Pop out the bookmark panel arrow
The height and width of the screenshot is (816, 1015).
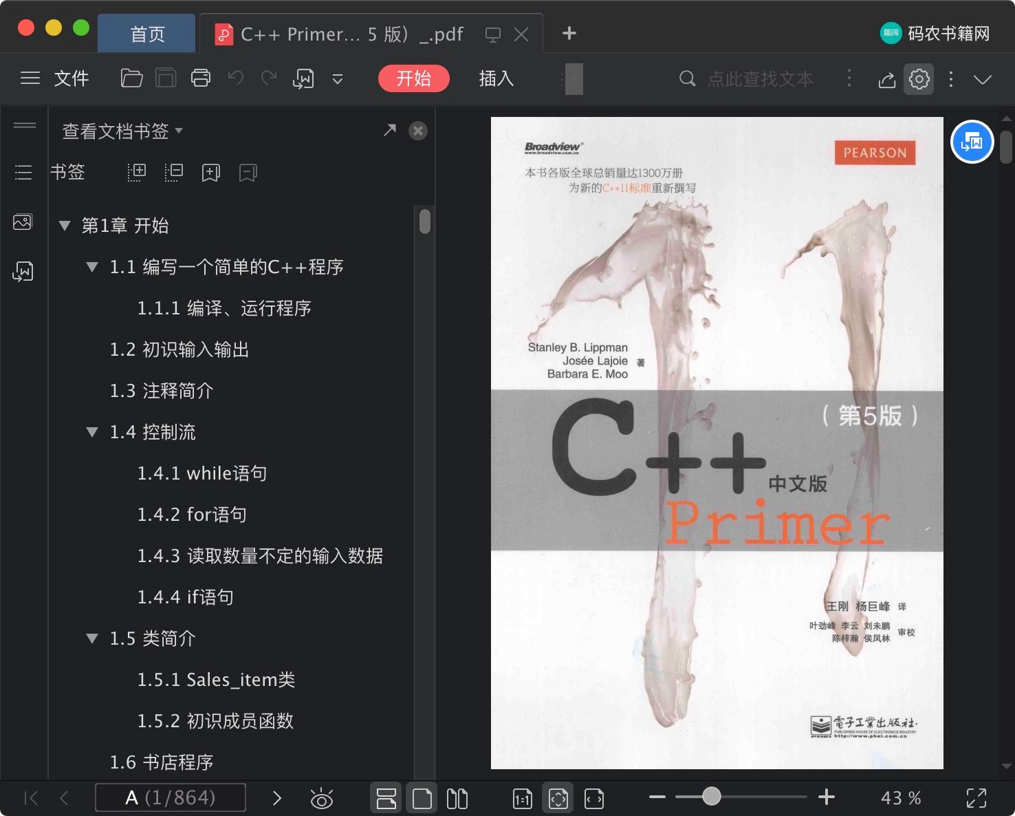click(390, 130)
